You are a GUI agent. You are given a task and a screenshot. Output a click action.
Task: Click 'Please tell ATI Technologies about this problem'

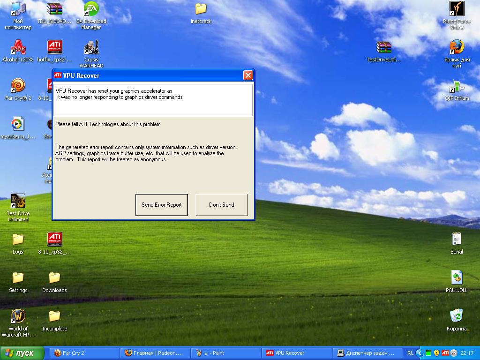[x=108, y=124]
